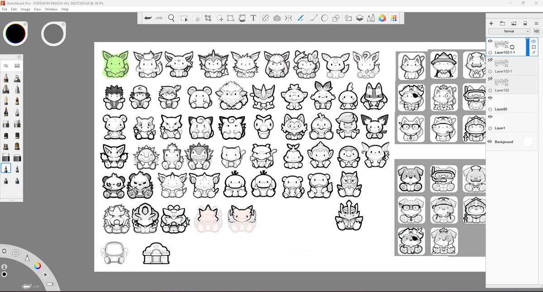The image size is (543, 292).
Task: Hide the Background layer
Action: pos(490,142)
